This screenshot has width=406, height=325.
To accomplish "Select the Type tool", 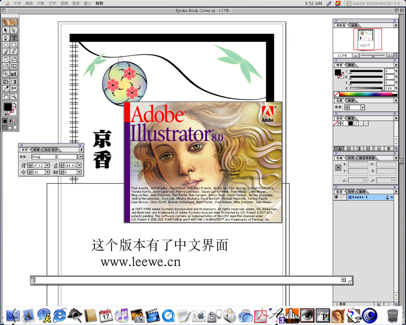I will point(14,38).
